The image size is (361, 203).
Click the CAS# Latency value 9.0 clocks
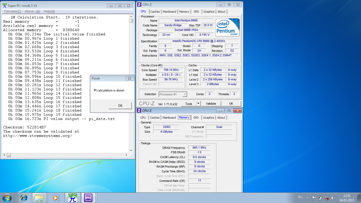(199, 157)
